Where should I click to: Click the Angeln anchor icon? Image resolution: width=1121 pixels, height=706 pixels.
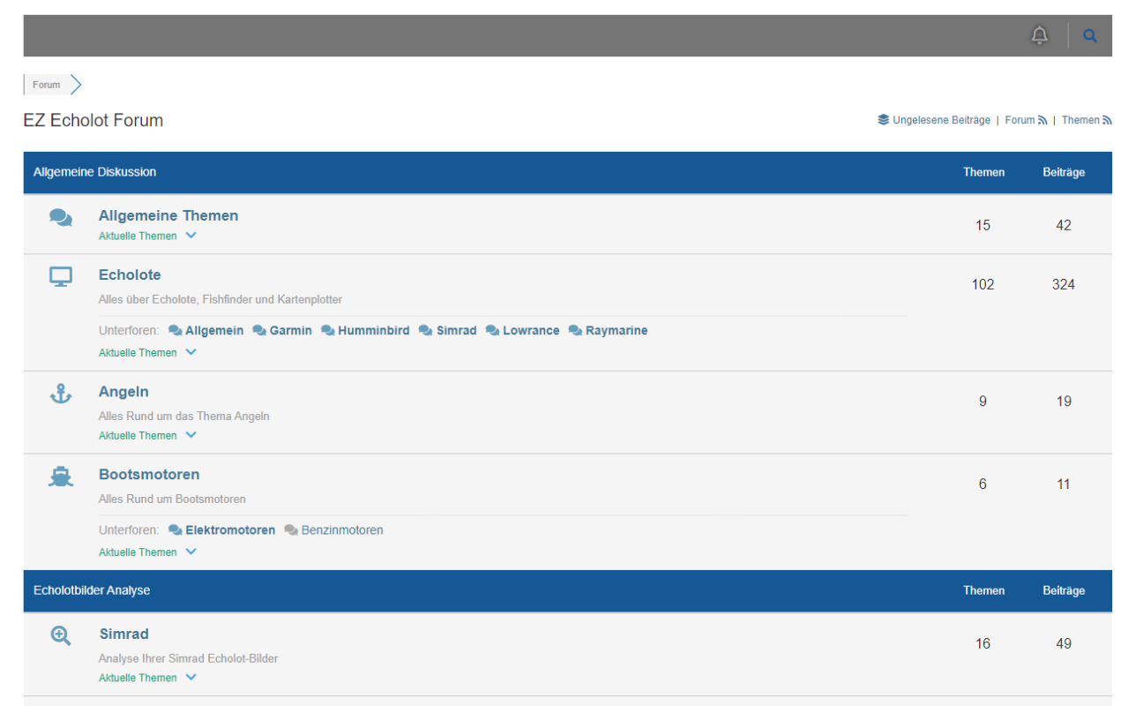(x=60, y=394)
